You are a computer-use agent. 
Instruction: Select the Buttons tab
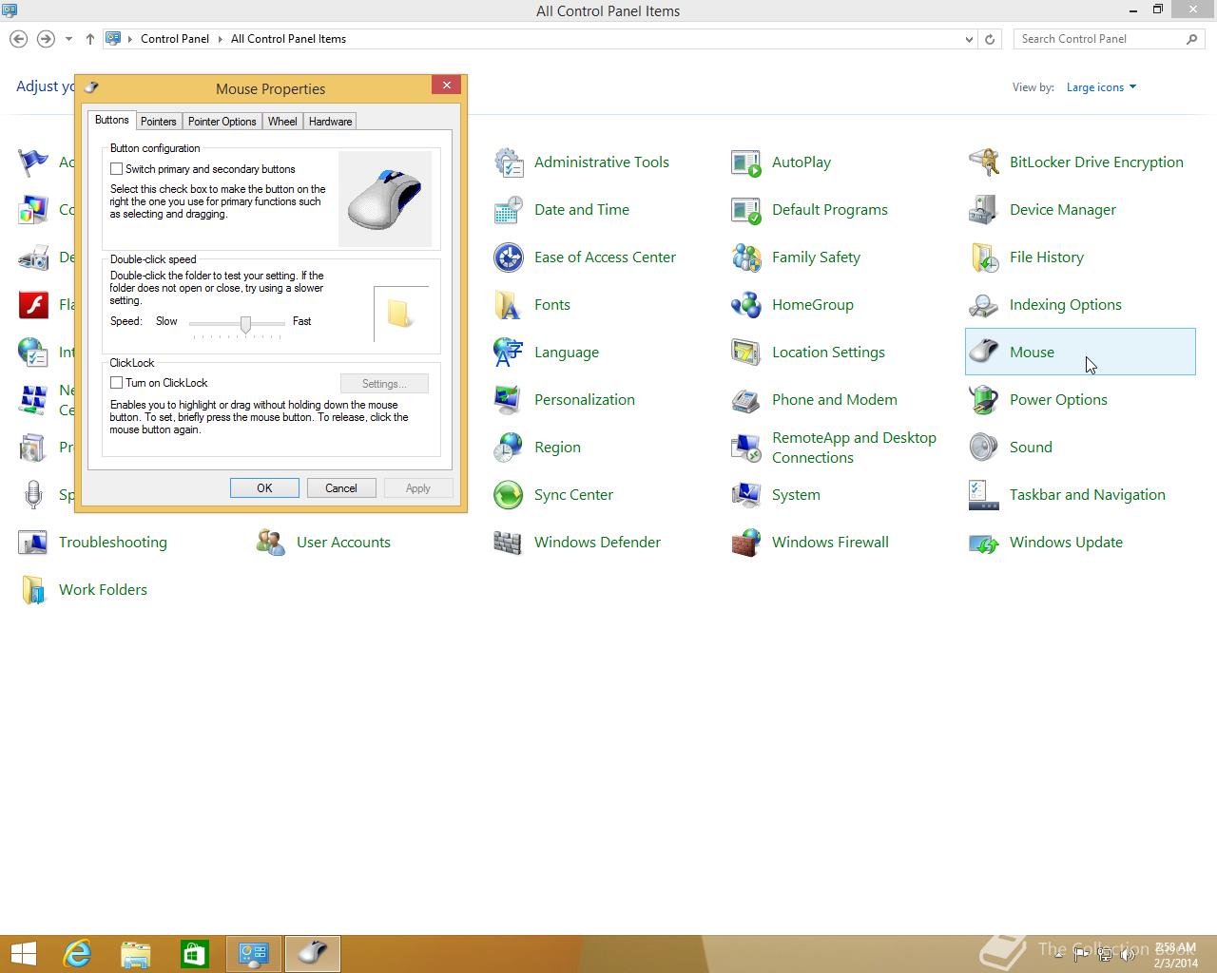(x=111, y=120)
